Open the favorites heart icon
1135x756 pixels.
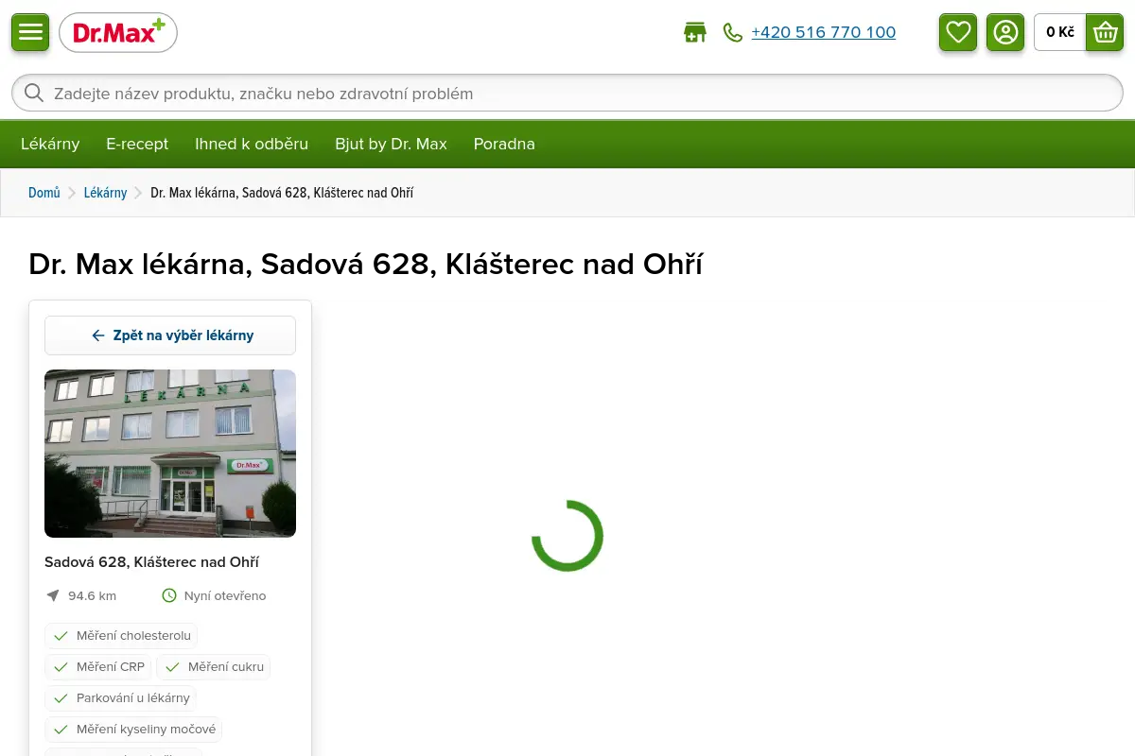click(958, 32)
